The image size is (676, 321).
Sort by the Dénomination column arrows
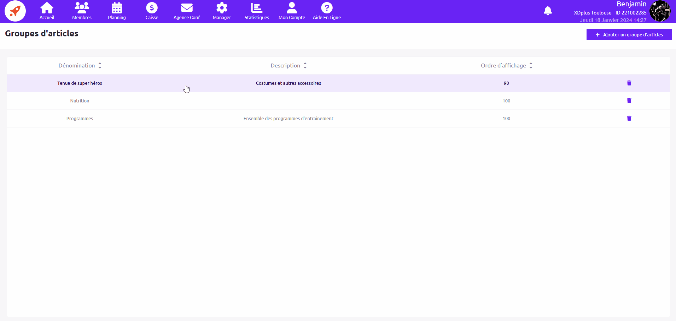coord(100,65)
